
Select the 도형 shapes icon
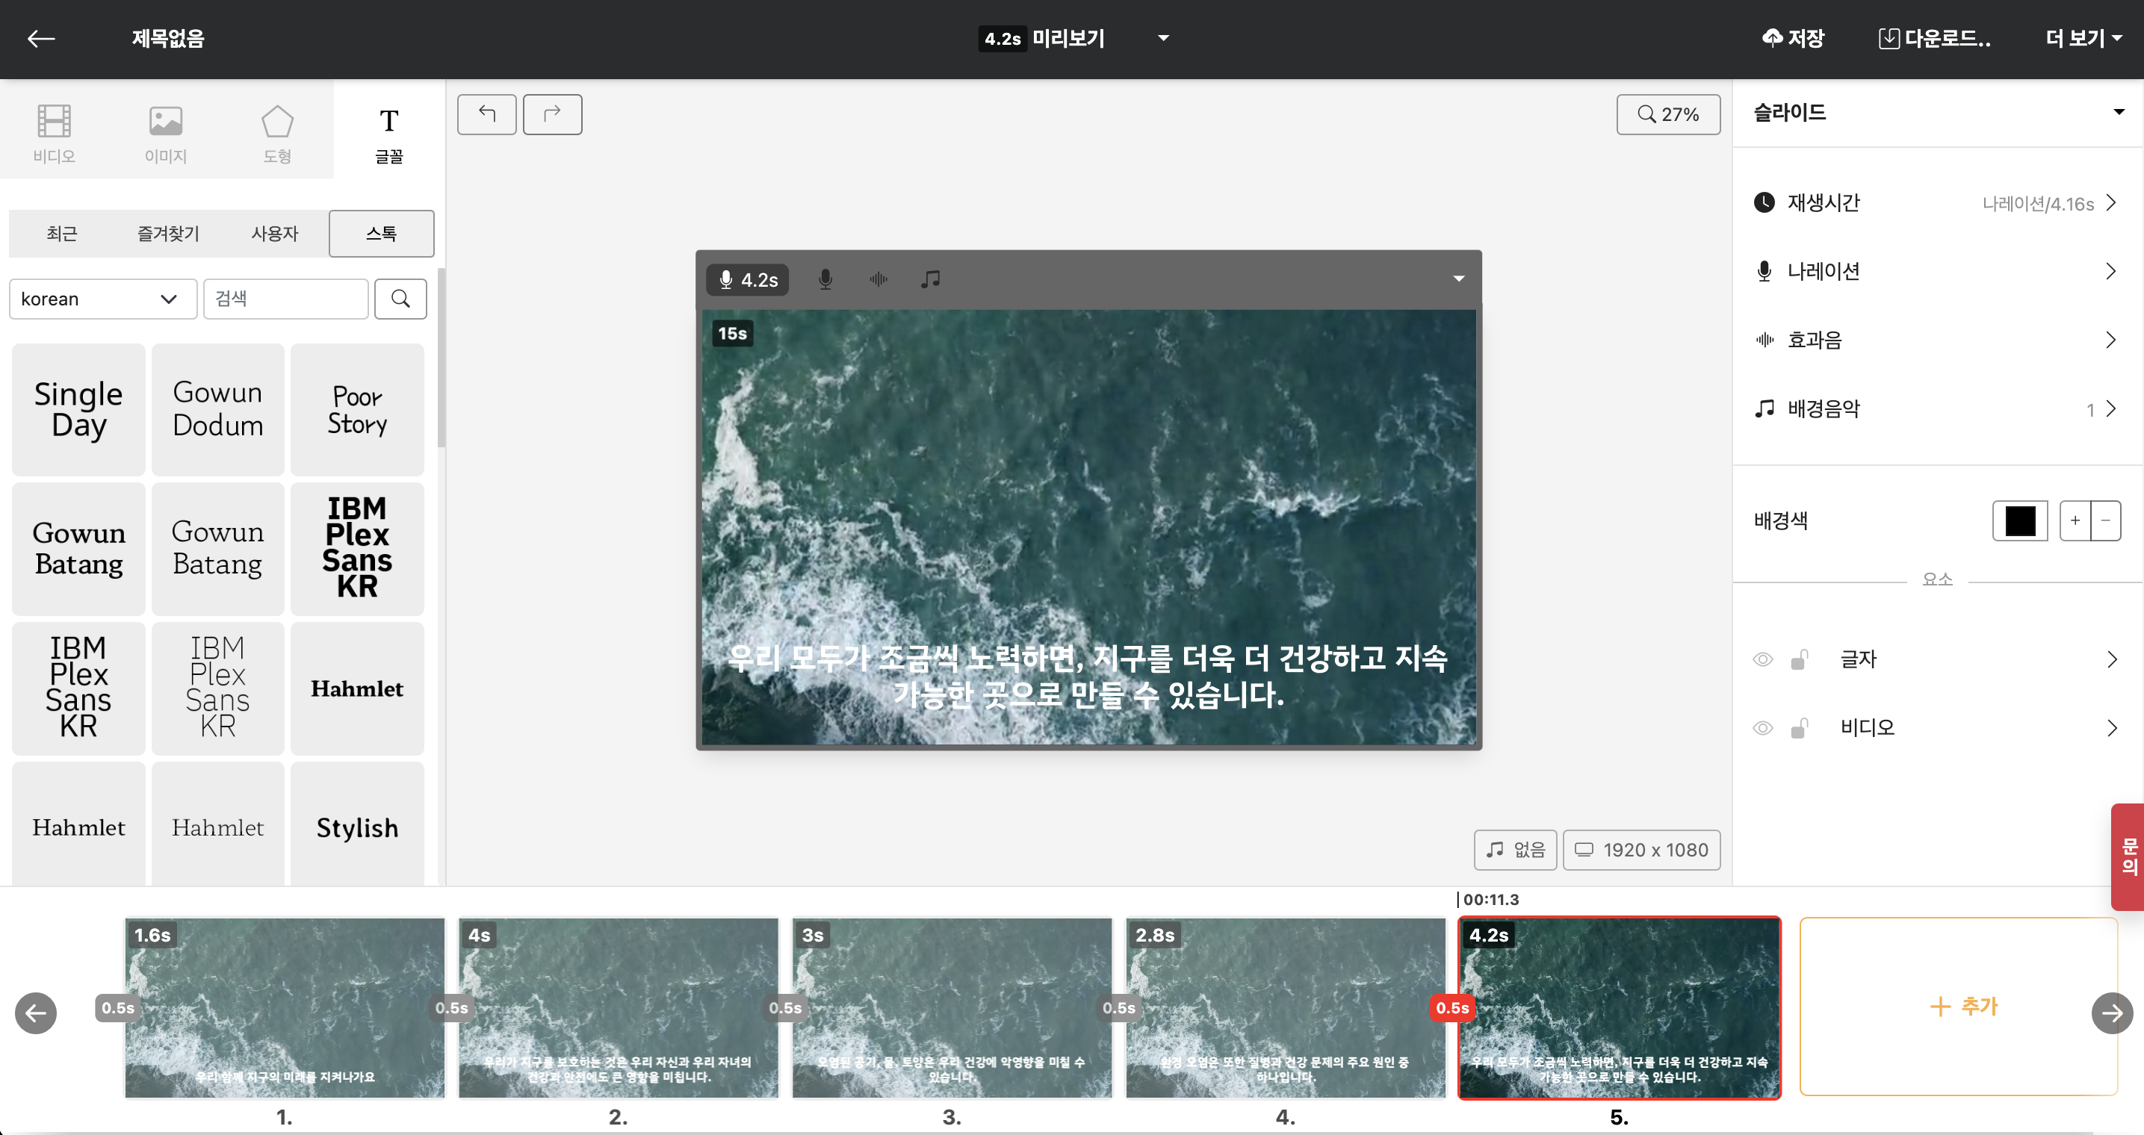click(x=277, y=132)
